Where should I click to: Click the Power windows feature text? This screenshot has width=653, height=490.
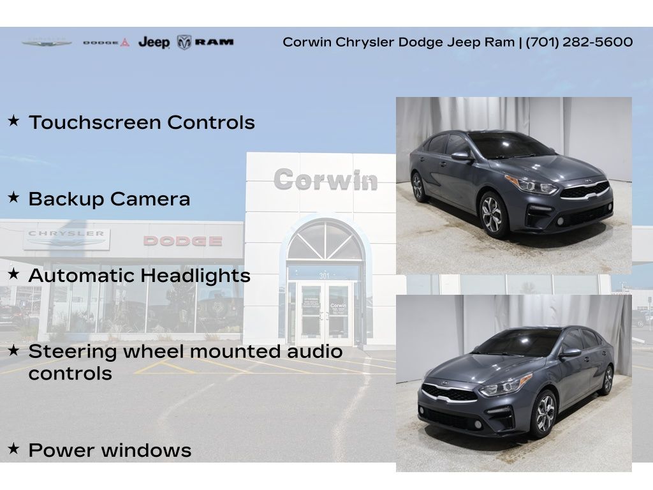pyautogui.click(x=110, y=450)
